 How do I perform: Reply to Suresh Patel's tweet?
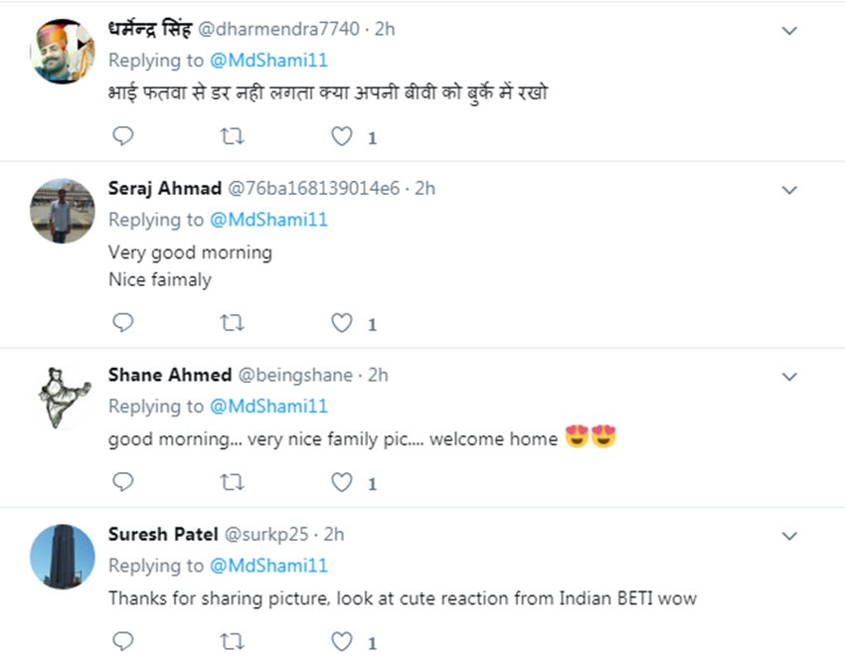coord(122,641)
